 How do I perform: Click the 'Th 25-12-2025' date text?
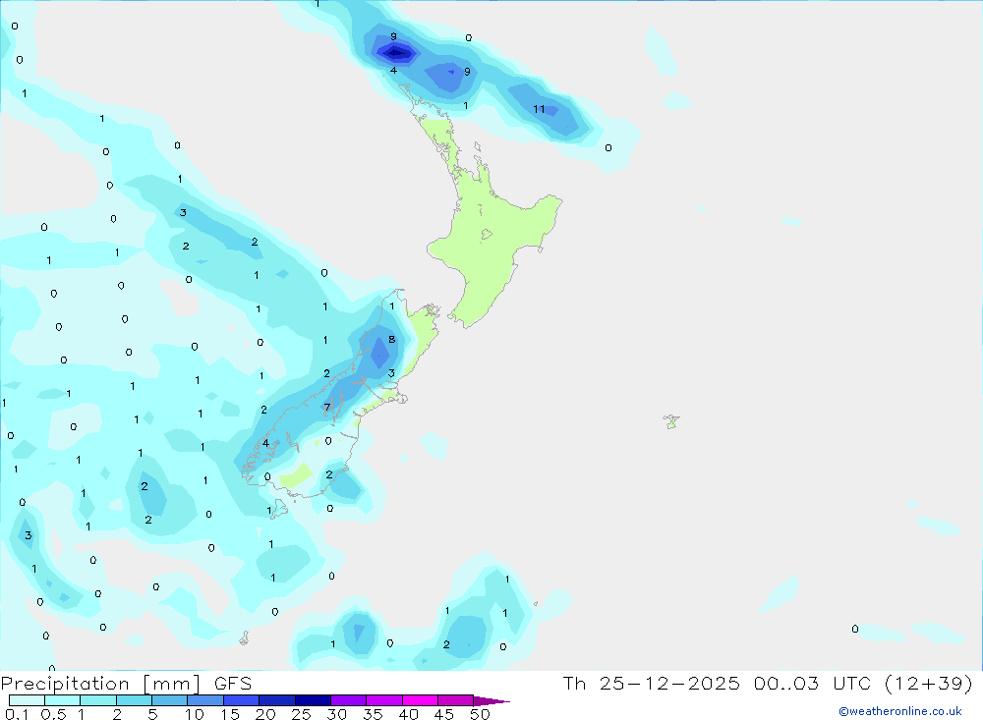(651, 683)
